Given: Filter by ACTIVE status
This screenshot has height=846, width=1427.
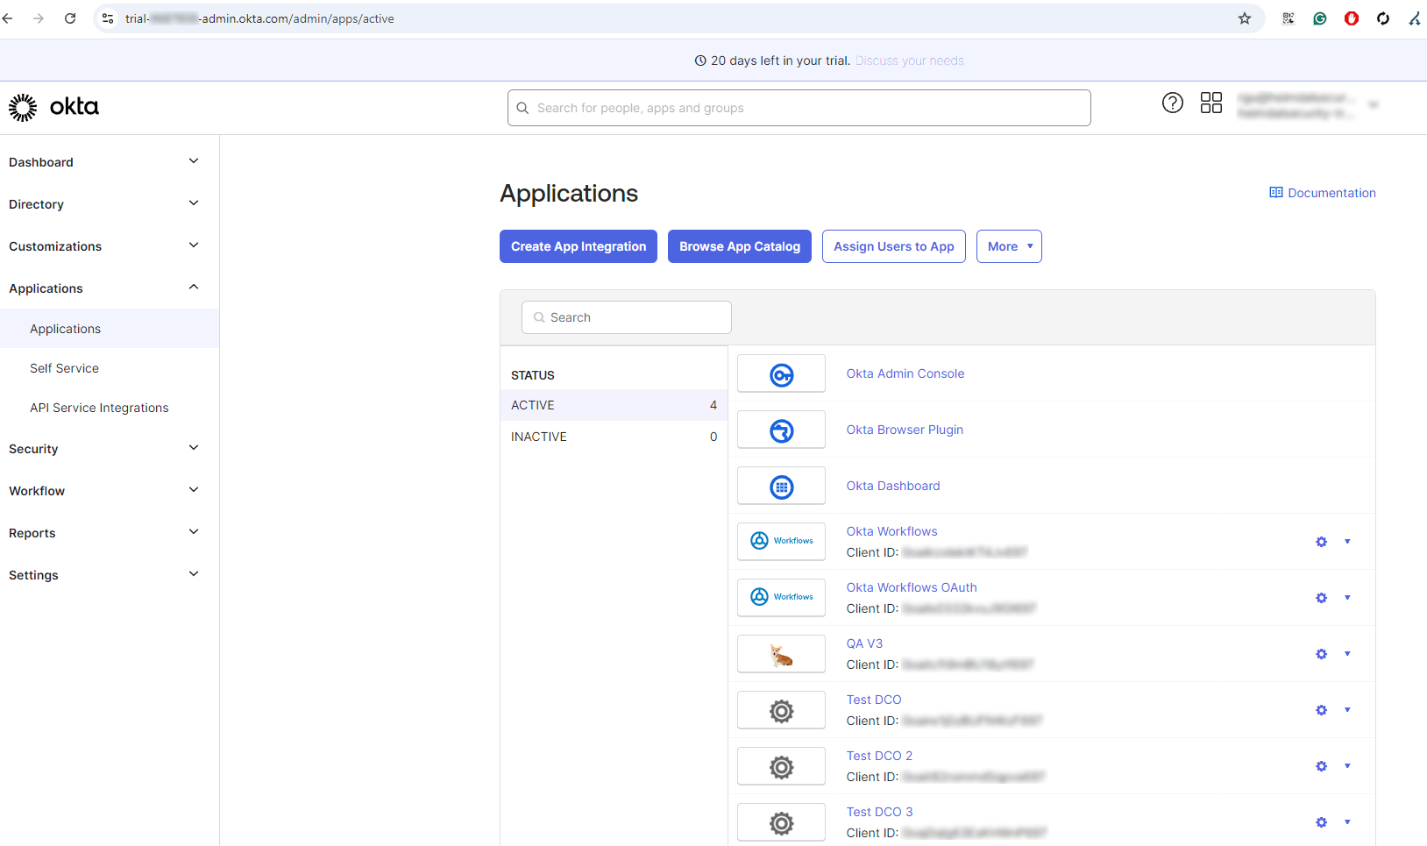Looking at the screenshot, I should pyautogui.click(x=614, y=405).
